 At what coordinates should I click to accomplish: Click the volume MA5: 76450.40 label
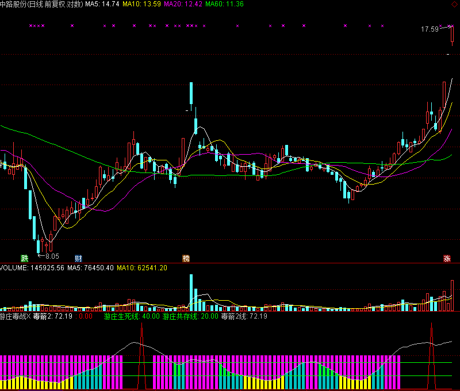(90, 268)
